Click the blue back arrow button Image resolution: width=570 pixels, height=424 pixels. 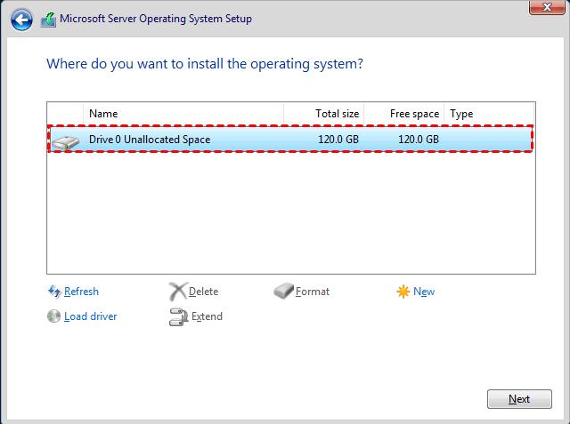[x=21, y=19]
